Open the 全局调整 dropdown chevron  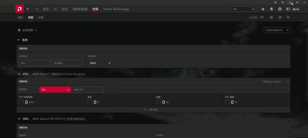click(x=36, y=30)
